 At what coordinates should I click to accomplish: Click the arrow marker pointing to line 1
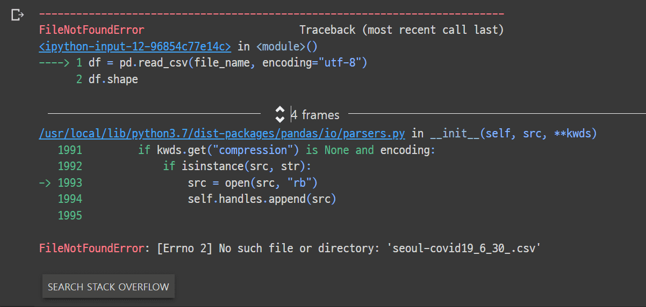pos(54,63)
